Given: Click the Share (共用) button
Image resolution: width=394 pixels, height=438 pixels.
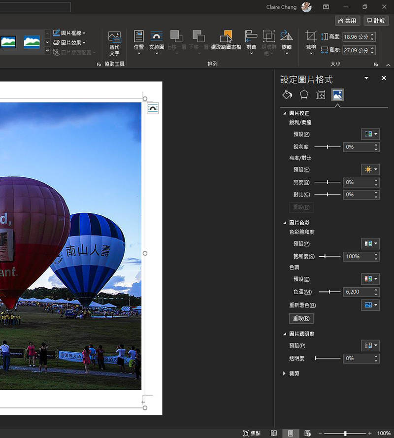Looking at the screenshot, I should pyautogui.click(x=347, y=21).
